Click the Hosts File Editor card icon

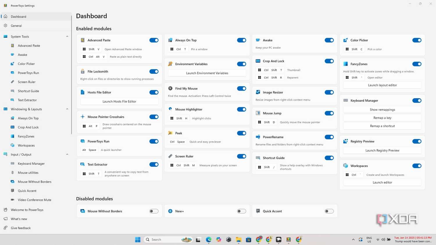coord(83,92)
